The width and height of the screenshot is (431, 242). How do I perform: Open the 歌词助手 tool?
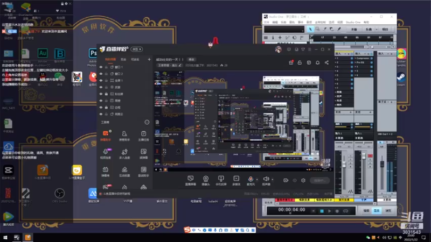(143, 172)
